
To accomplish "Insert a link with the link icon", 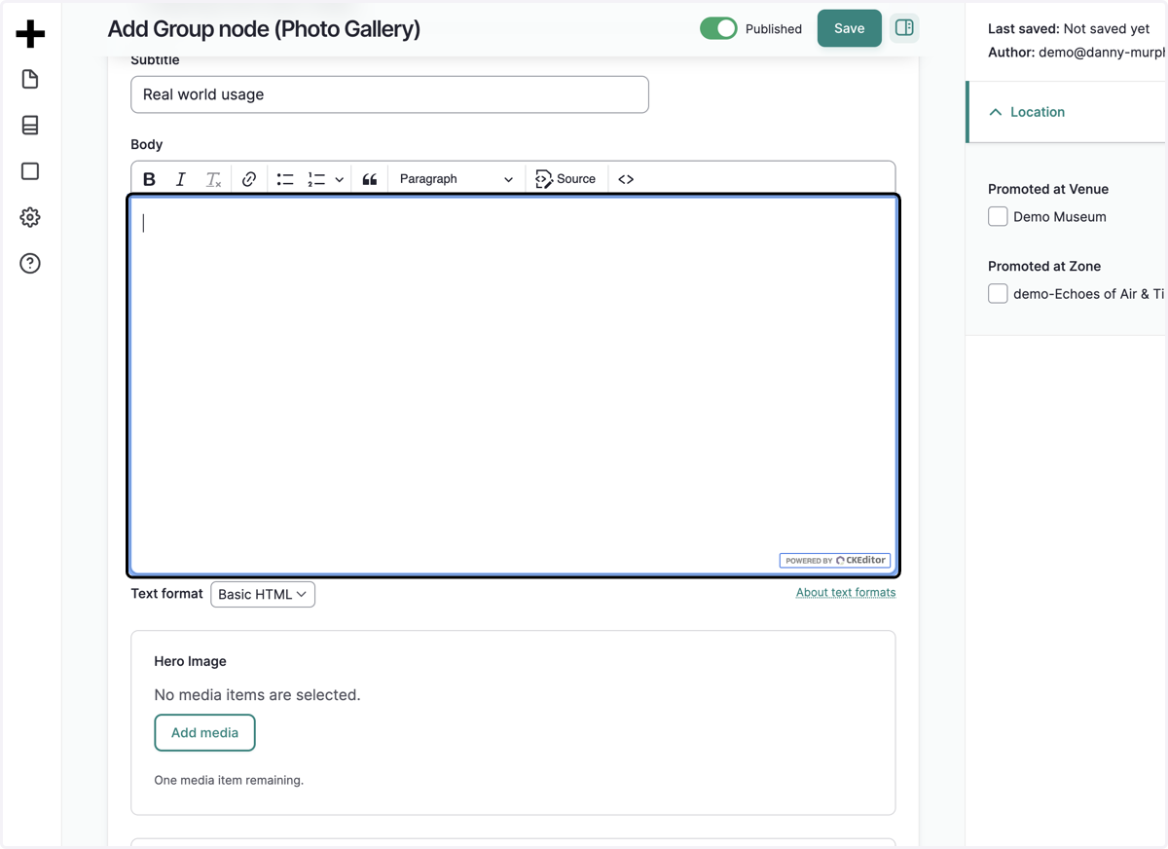I will [x=249, y=179].
